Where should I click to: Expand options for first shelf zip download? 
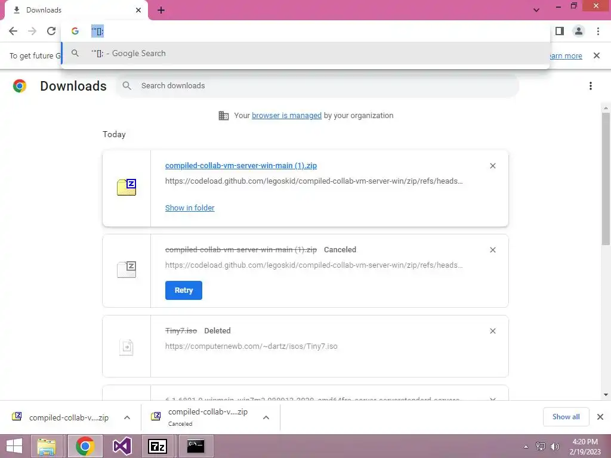[x=127, y=417]
